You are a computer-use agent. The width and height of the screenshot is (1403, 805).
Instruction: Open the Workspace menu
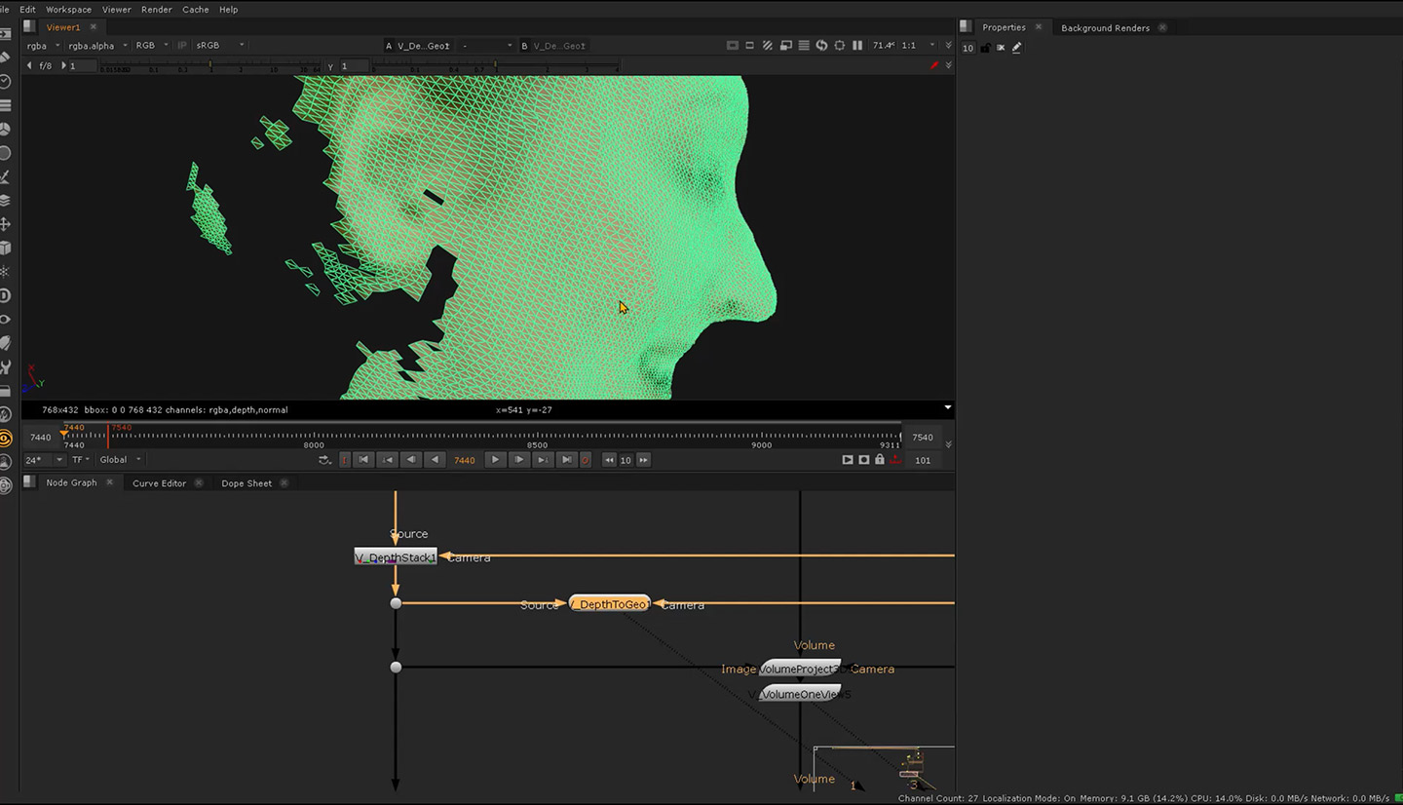click(x=68, y=9)
